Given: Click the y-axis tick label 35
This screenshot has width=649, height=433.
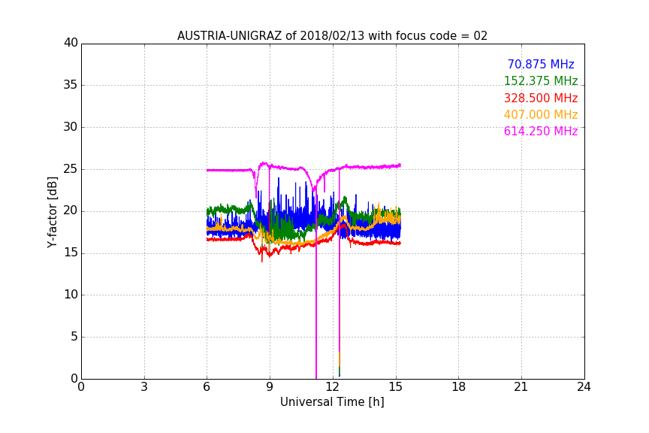Looking at the screenshot, I should coord(71,85).
